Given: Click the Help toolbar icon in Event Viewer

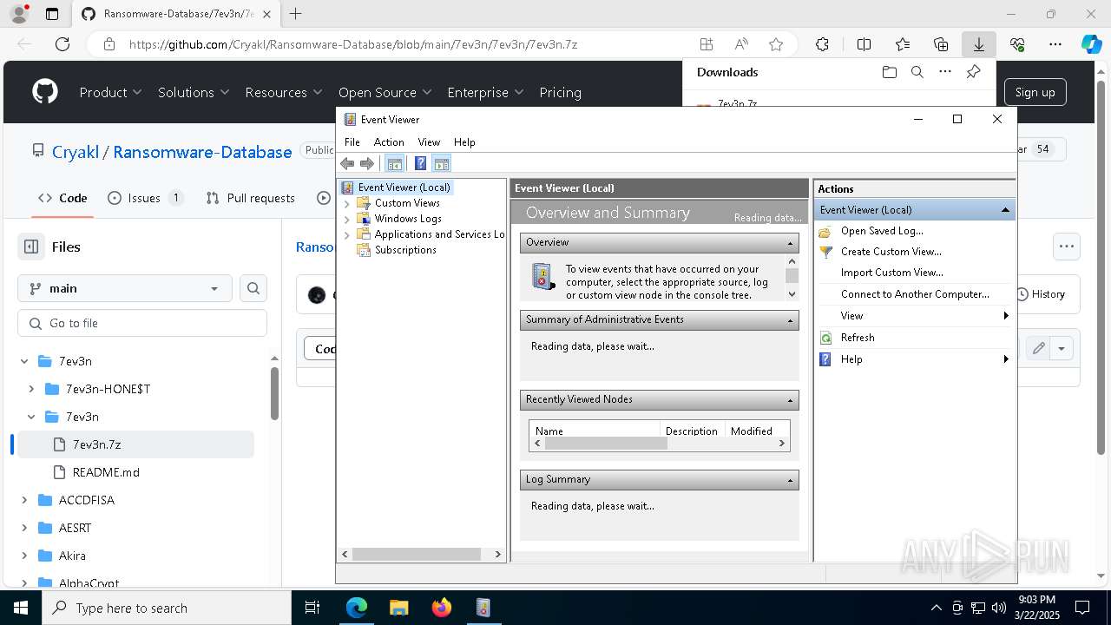Looking at the screenshot, I should point(420,163).
